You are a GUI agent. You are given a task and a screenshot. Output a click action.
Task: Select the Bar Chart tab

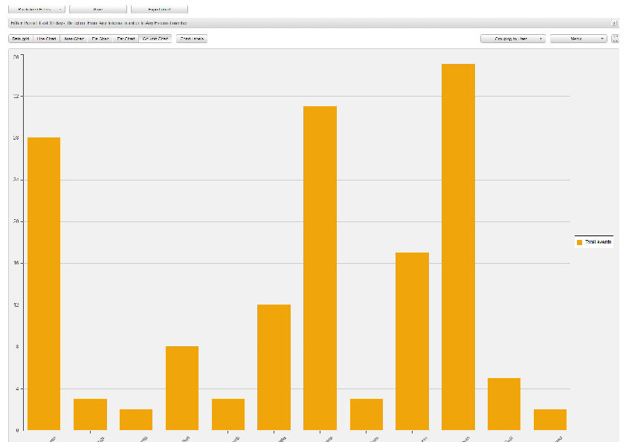pos(126,39)
